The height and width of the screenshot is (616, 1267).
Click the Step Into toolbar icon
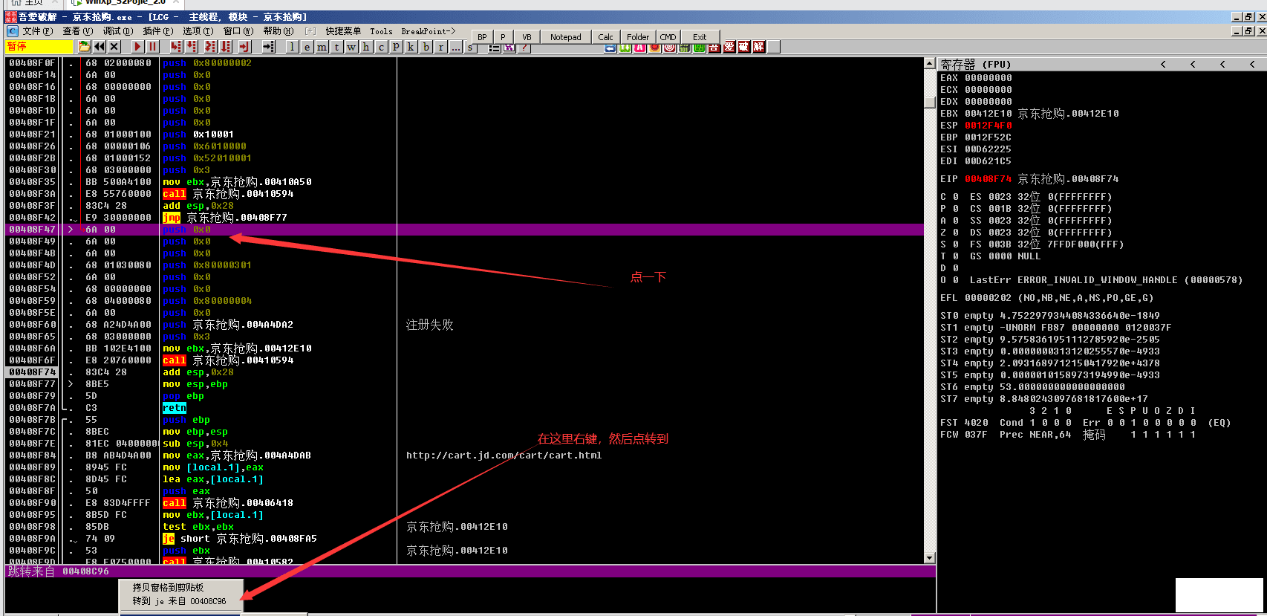pos(176,47)
